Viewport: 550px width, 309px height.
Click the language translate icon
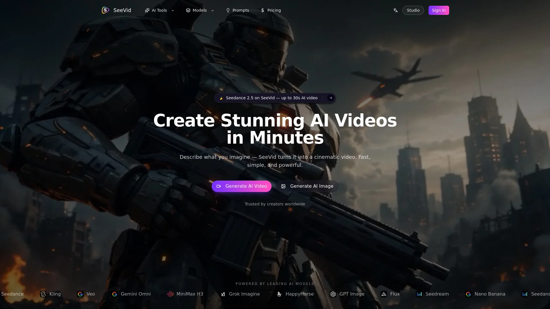[396, 10]
